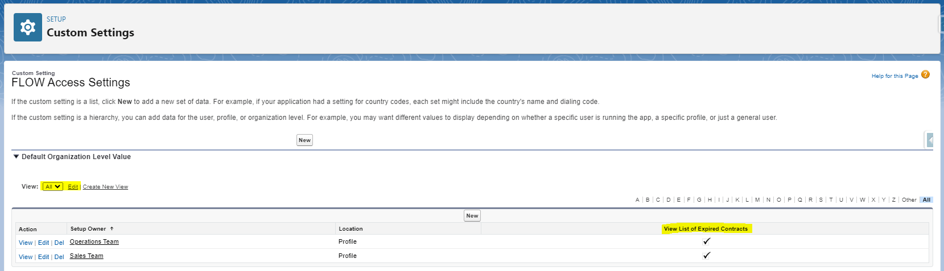Filter list by letter S
The width and height of the screenshot is (944, 271).
pyautogui.click(x=821, y=200)
